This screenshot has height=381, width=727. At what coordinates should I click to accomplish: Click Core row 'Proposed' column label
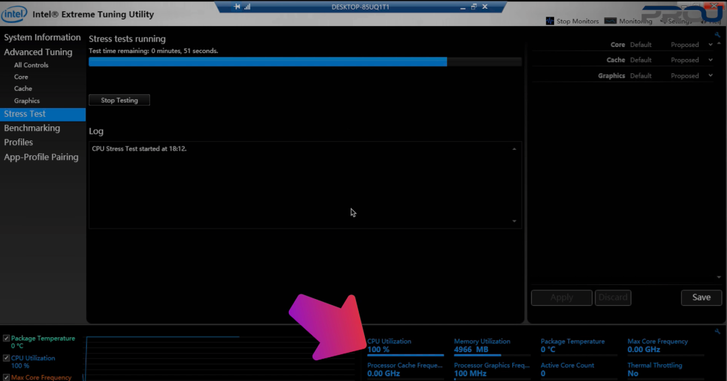point(685,45)
